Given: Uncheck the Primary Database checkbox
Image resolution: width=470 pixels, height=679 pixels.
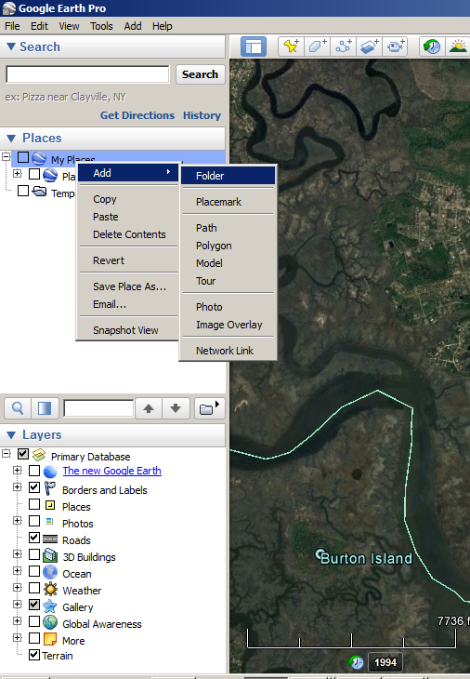Looking at the screenshot, I should point(23,454).
